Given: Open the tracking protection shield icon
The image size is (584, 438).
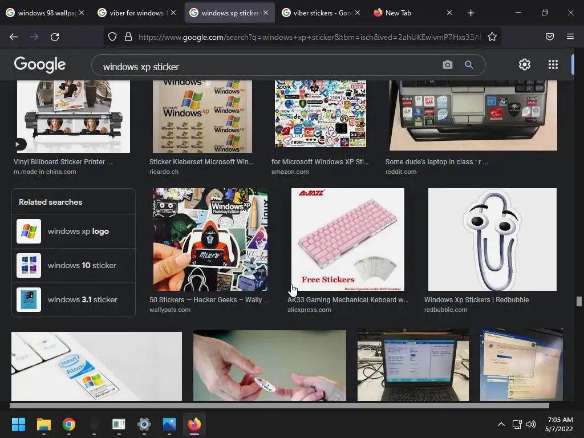Looking at the screenshot, I should (112, 37).
